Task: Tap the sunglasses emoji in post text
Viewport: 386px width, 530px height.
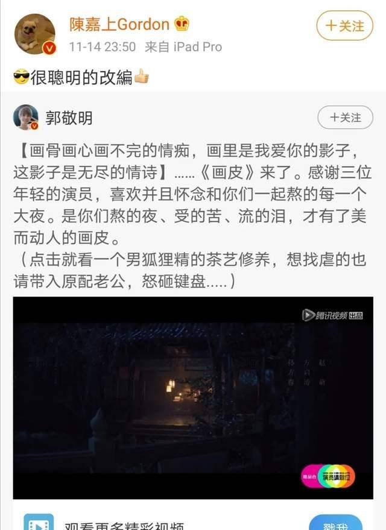Action: (21, 77)
